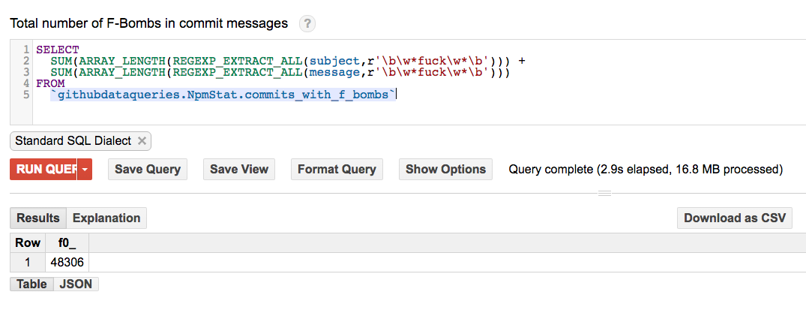Click the Save Query button

[148, 170]
